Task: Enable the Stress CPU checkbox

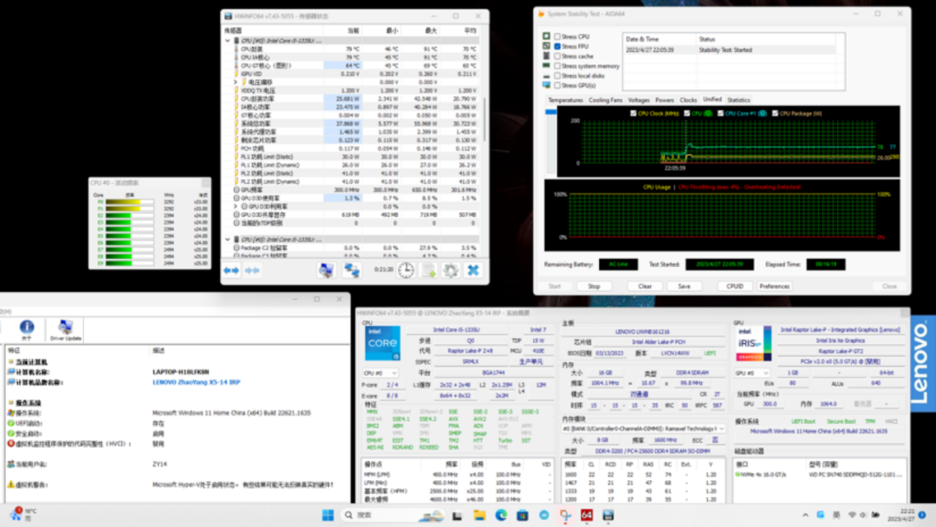Action: pos(558,36)
